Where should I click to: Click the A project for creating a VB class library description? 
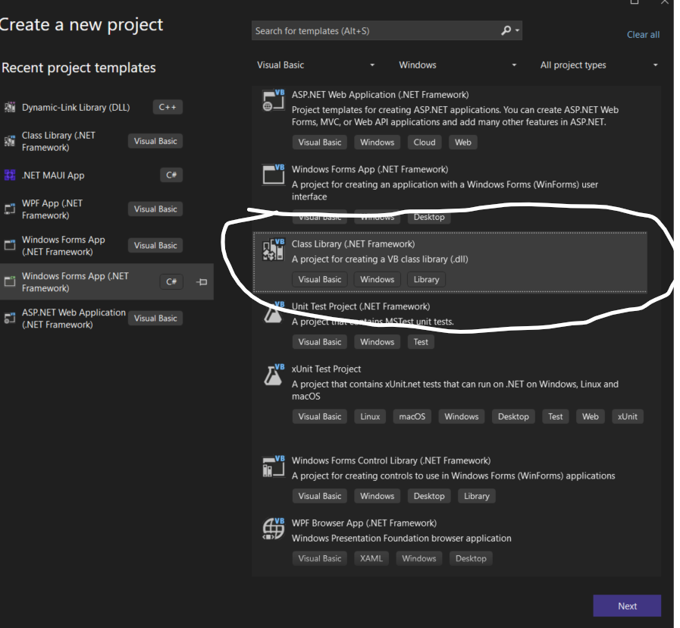380,259
